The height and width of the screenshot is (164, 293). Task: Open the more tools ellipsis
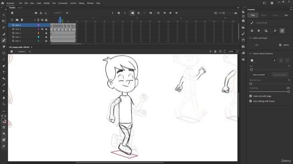click(x=4, y=111)
